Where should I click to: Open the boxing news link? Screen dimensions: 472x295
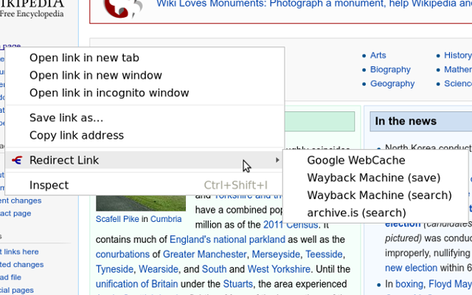point(409,284)
